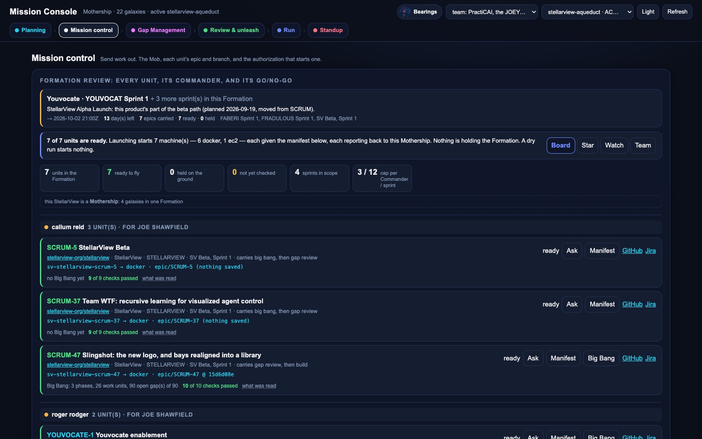Open Manifest for SCRUM-5 StellarView Beta

[x=602, y=251]
